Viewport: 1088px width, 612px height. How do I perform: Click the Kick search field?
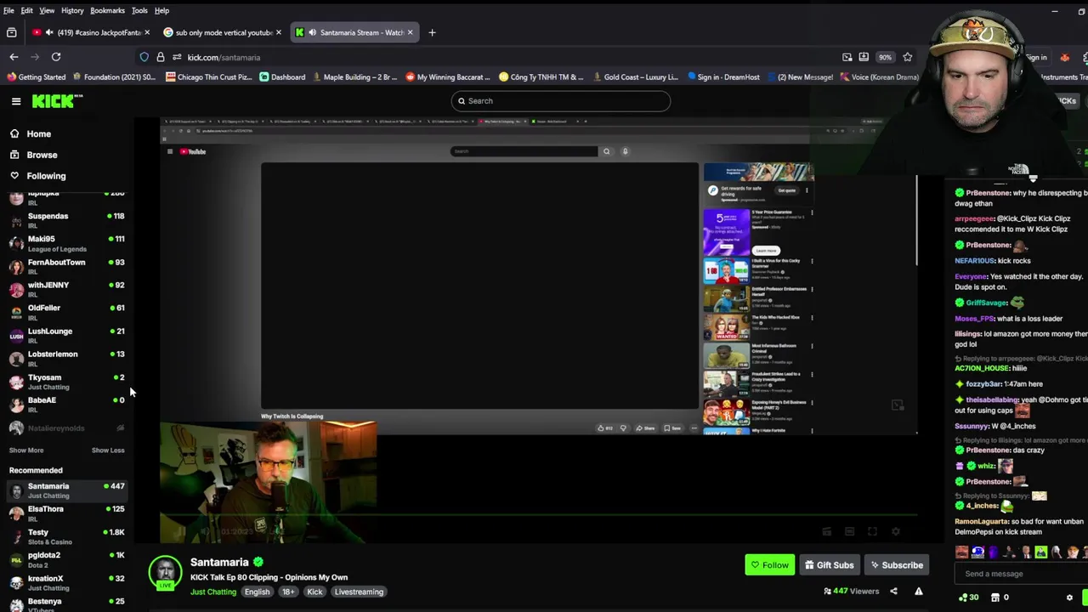(561, 101)
